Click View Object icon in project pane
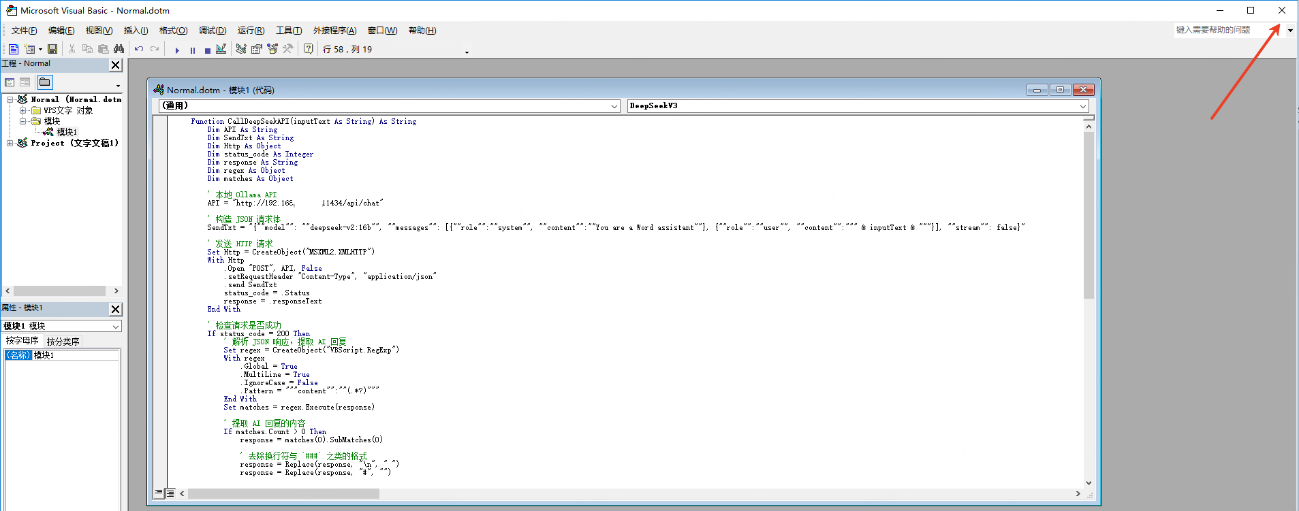Image resolution: width=1299 pixels, height=511 pixels. click(25, 82)
